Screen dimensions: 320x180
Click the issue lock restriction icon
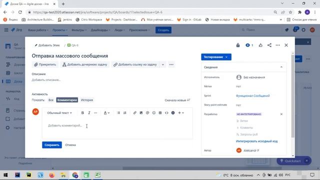[238, 45]
